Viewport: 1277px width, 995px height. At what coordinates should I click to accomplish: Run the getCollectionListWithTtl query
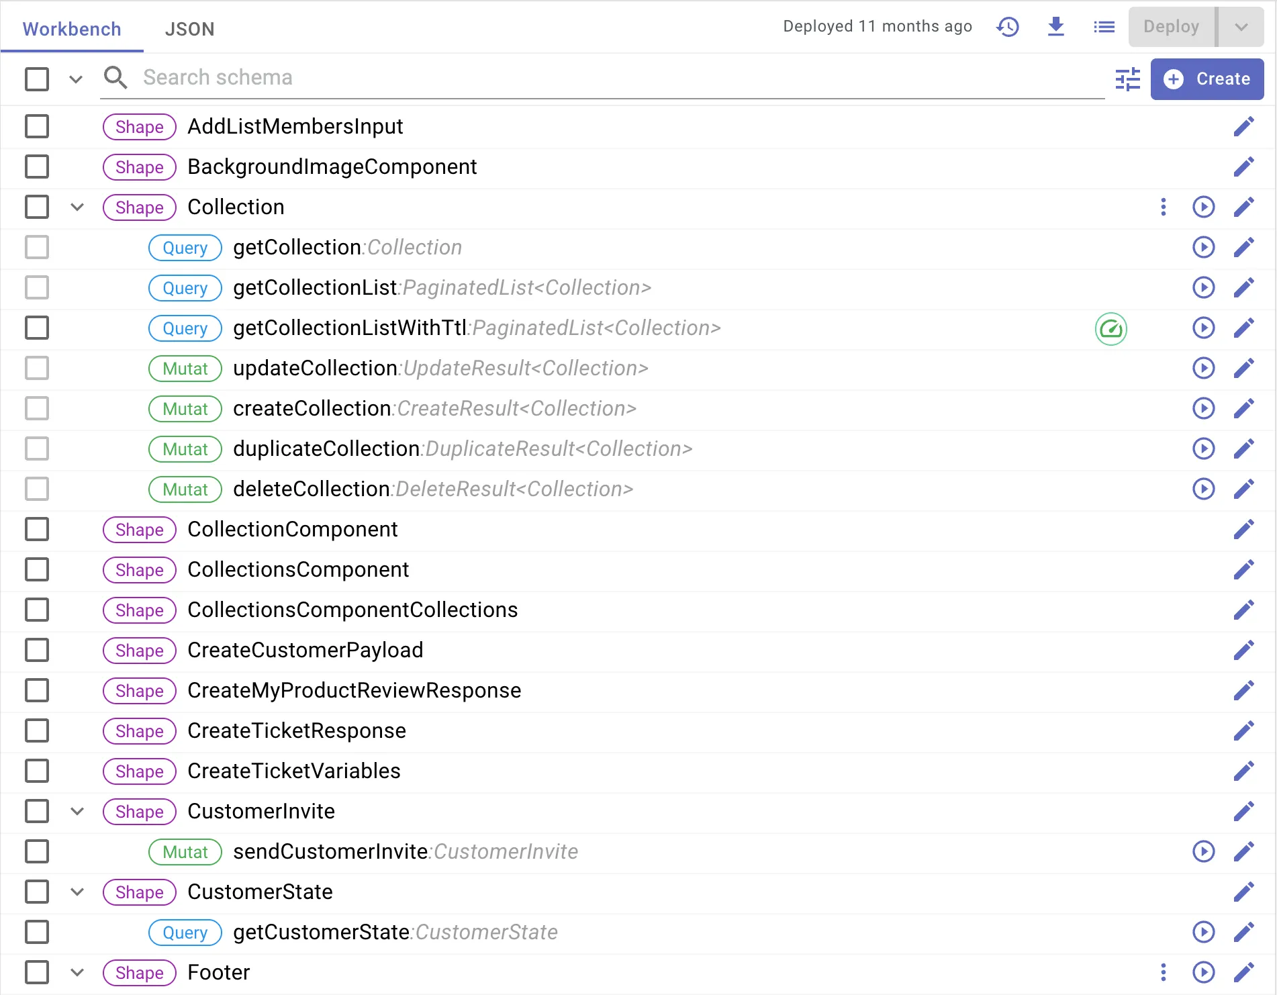pyautogui.click(x=1204, y=328)
